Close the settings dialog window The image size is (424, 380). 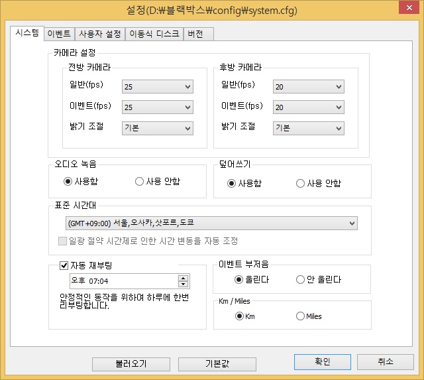(404, 9)
